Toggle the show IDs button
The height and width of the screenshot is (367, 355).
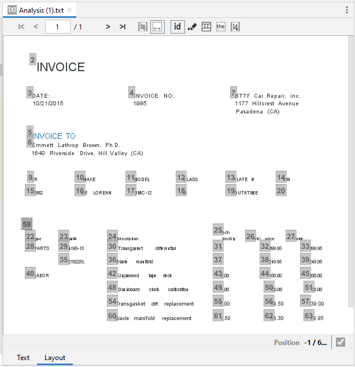[x=177, y=27]
